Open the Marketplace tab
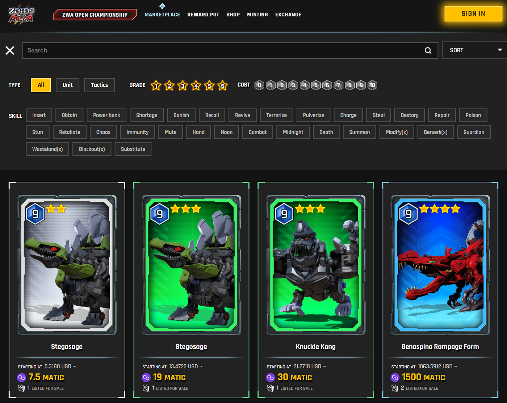The image size is (507, 403). [x=162, y=14]
